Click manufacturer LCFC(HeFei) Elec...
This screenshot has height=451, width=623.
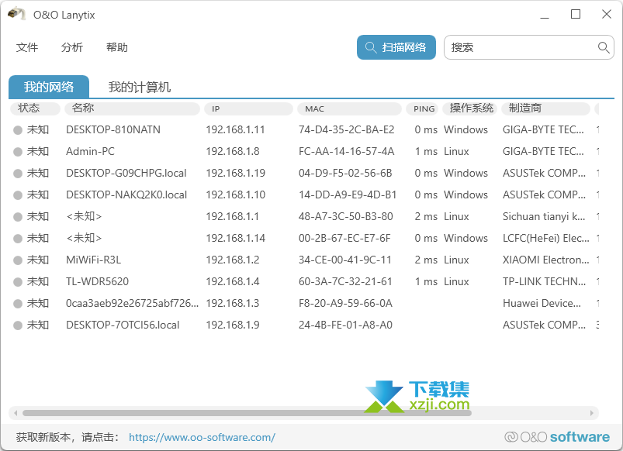click(546, 238)
